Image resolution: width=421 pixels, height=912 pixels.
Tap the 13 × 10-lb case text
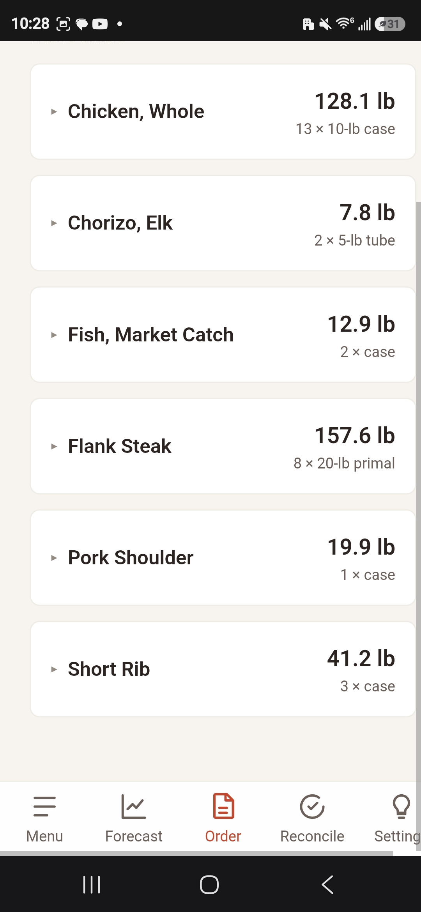[x=345, y=129]
